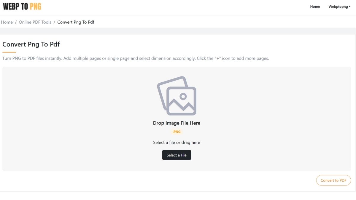Click the Convert Png To Pdf page heading
Screen dimensions: 356x200
[31, 44]
